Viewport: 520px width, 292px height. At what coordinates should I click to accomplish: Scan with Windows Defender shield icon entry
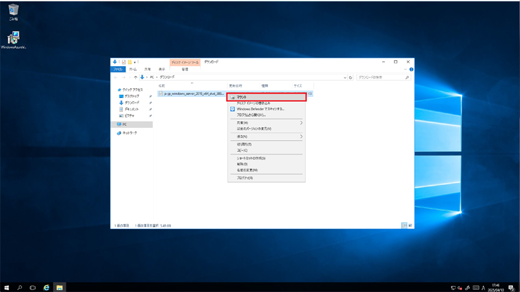pos(260,109)
